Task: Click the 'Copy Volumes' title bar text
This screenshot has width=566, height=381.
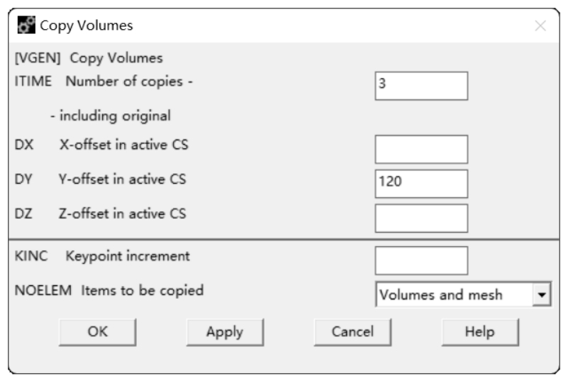Action: coord(86,26)
